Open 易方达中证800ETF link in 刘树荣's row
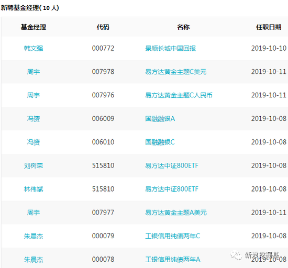The image size is (288, 268). tap(172, 165)
